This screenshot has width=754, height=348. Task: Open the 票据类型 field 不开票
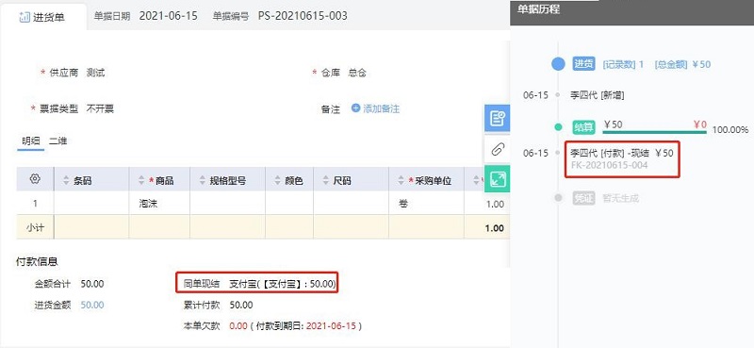[x=100, y=108]
